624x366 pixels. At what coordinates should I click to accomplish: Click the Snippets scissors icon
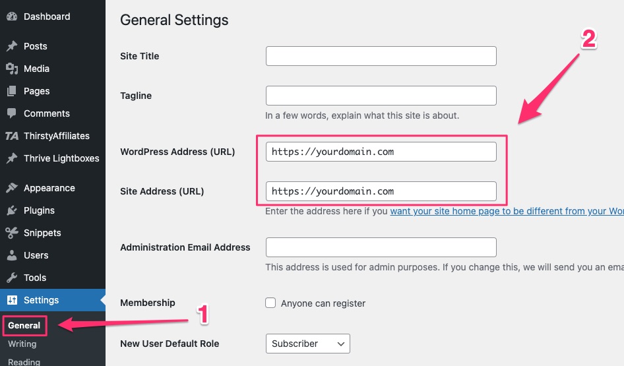pyautogui.click(x=12, y=233)
